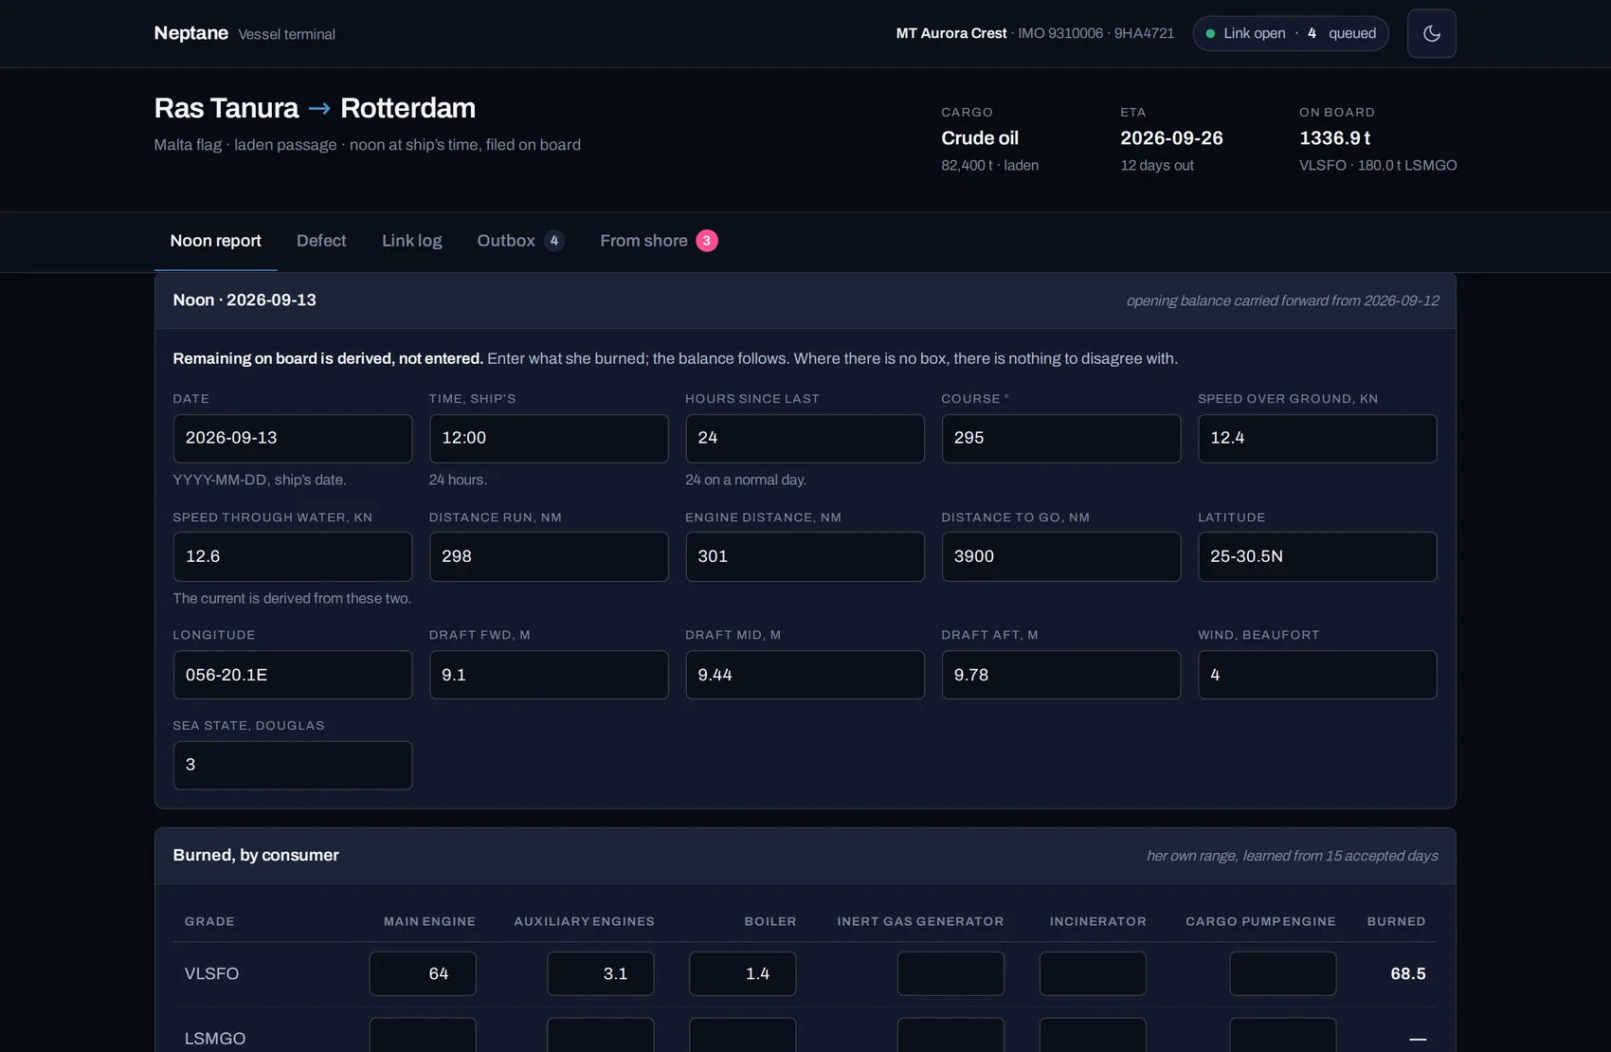Edit Speed over ground field
The image size is (1611, 1052).
[x=1317, y=438]
